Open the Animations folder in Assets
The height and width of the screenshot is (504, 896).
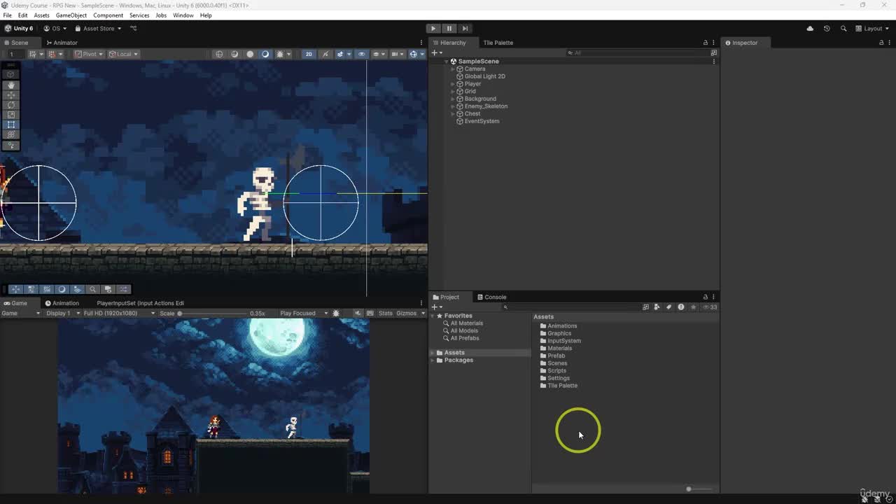[x=562, y=326]
